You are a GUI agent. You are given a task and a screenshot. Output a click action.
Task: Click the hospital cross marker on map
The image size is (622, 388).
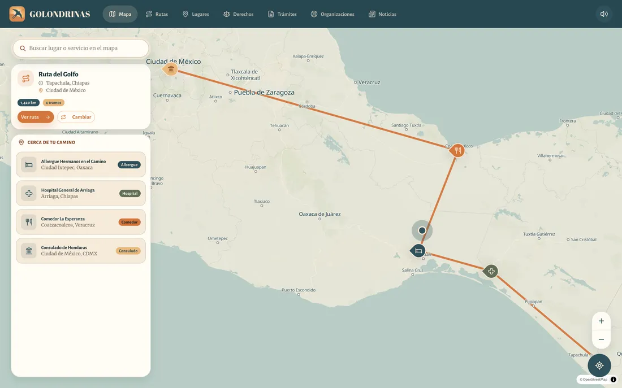pos(491,271)
